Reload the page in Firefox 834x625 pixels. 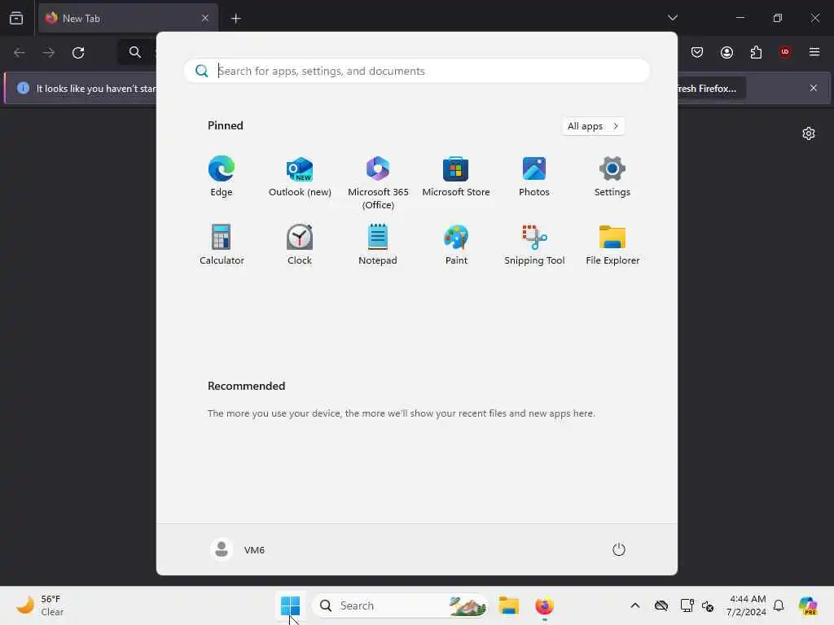[78, 53]
